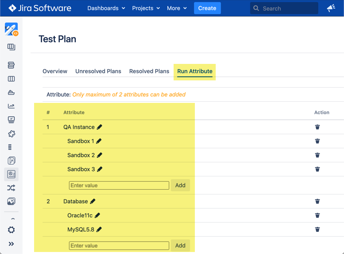Click the pencil next to Oracle11c
The image size is (344, 254).
pyautogui.click(x=97, y=215)
